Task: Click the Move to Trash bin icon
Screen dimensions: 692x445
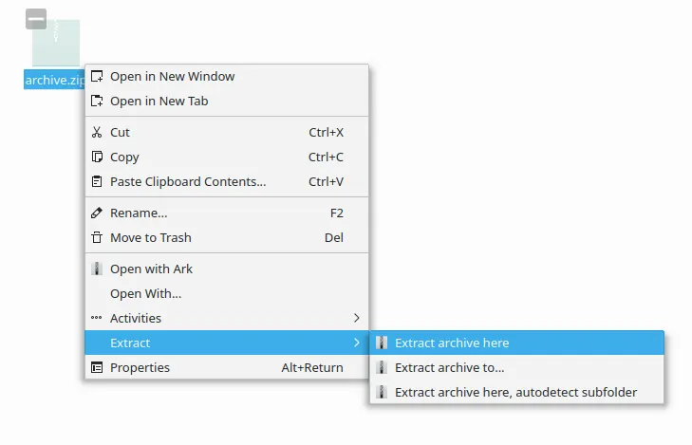Action: coord(97,238)
